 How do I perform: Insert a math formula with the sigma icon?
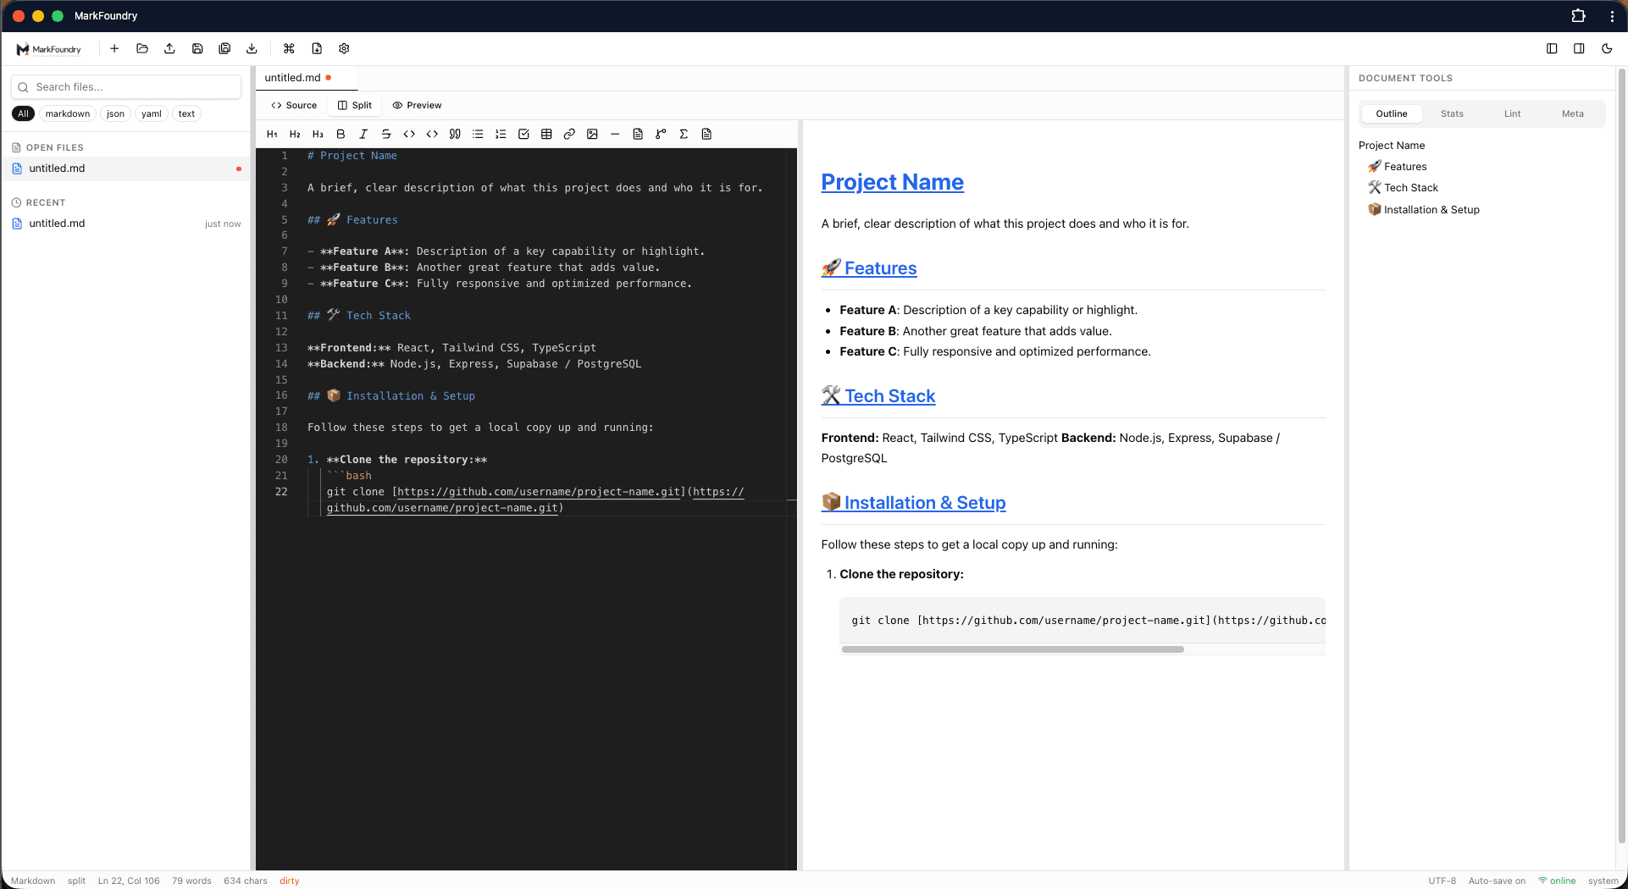point(684,134)
